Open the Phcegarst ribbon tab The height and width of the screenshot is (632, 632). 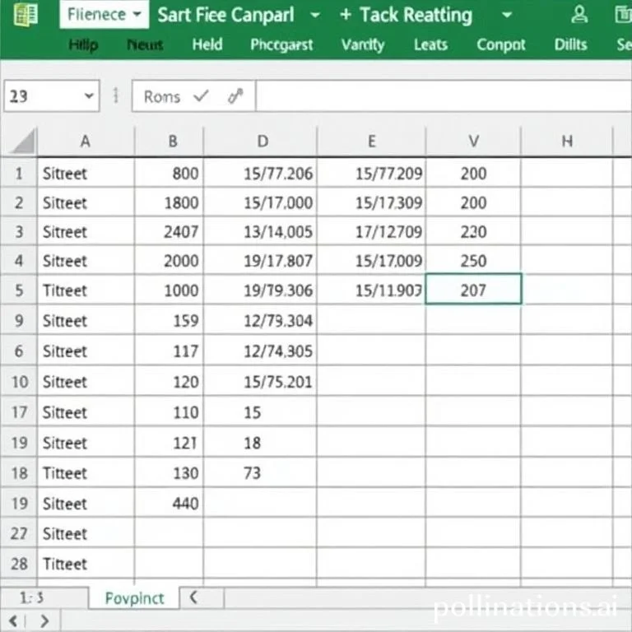click(281, 44)
